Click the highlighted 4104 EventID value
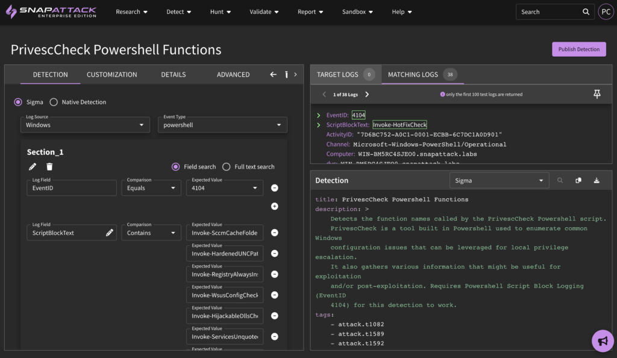Screen dimensions: 617x358 point(359,115)
